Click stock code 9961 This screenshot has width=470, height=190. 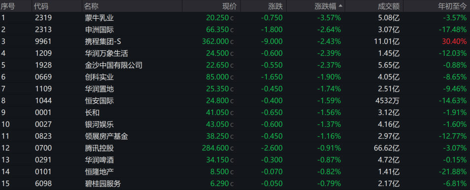pyautogui.click(x=43, y=41)
